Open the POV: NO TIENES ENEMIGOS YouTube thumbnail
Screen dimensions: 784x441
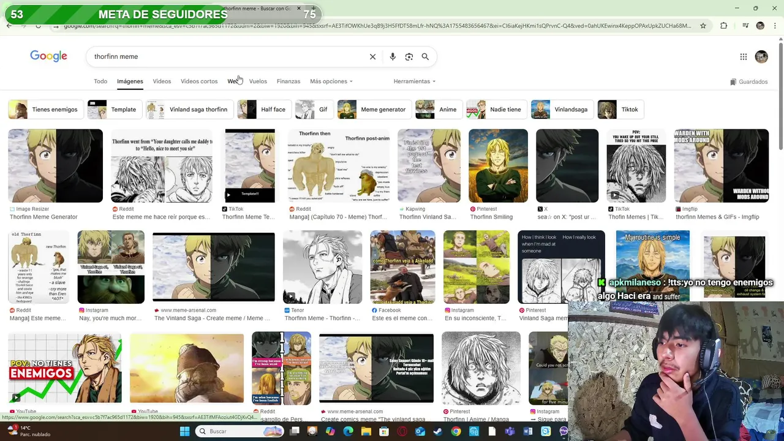(64, 369)
